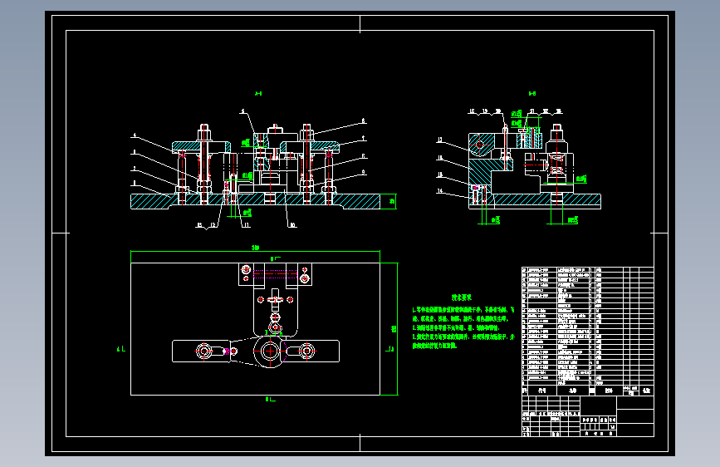The height and width of the screenshot is (467, 720).
Task: Click the 材料 column header in parts list
Action: click(x=609, y=391)
